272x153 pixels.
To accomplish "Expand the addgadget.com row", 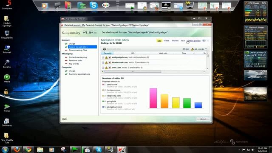I will 103,57.
